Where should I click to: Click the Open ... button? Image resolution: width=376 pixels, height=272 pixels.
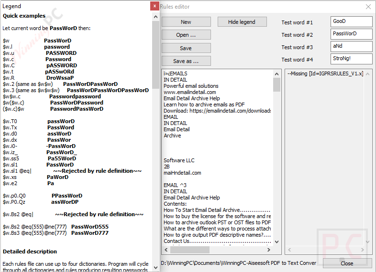pyautogui.click(x=186, y=35)
